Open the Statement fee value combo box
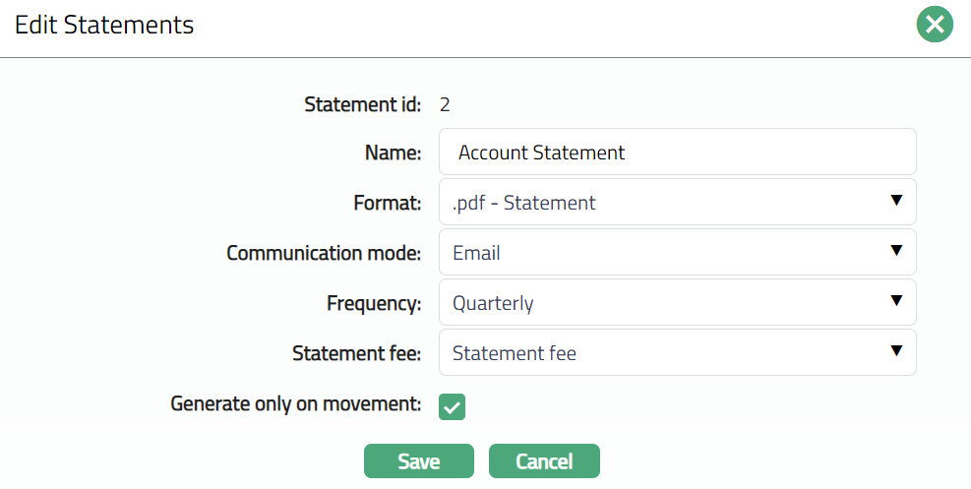Screen dimensions: 971x489 pos(659,353)
